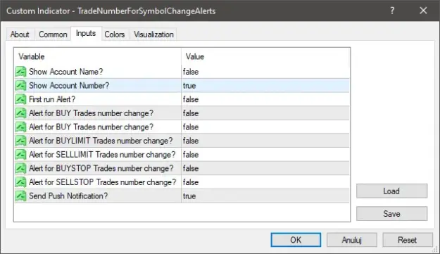Close the Custom Indicator dialog
The image size is (440, 254).
point(423,11)
